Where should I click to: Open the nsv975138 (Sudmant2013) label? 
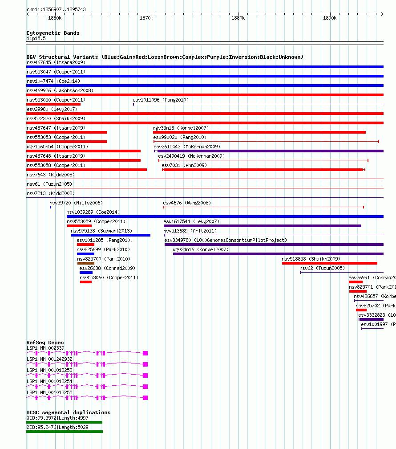101,231
